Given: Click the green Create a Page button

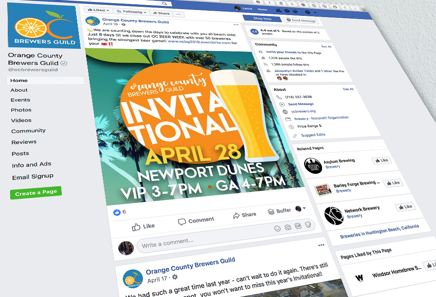Looking at the screenshot, I should pyautogui.click(x=36, y=192).
